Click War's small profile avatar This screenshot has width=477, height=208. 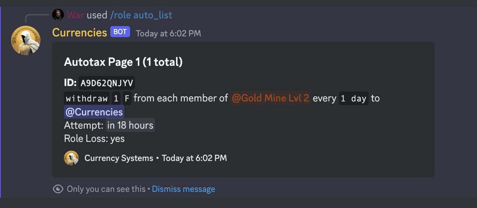pyautogui.click(x=58, y=15)
